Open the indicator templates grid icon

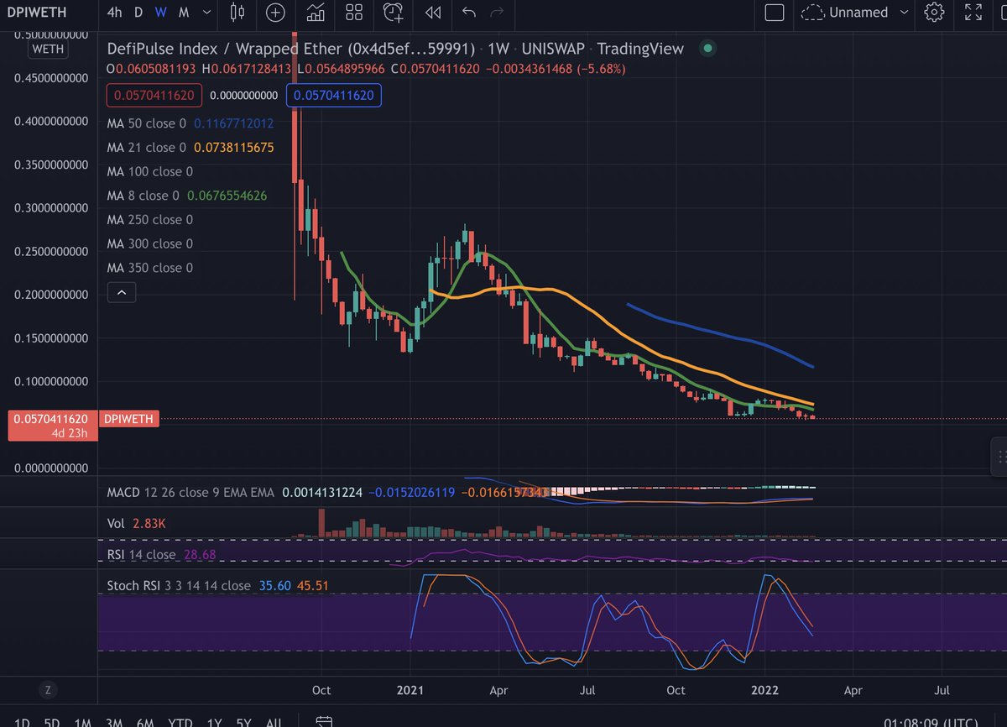coord(354,13)
